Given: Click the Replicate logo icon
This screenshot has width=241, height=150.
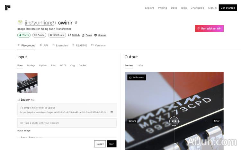Looking at the screenshot, I should tap(8, 8).
